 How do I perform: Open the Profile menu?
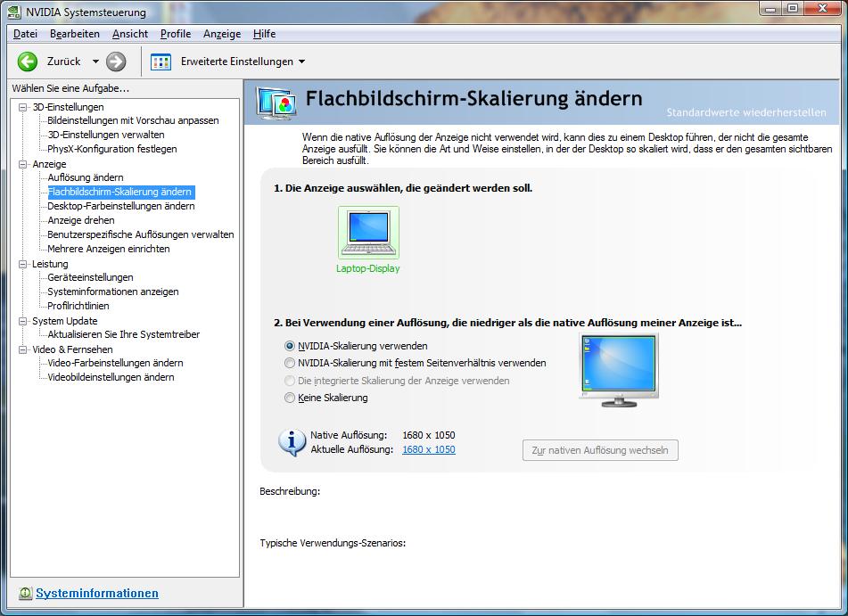click(176, 34)
